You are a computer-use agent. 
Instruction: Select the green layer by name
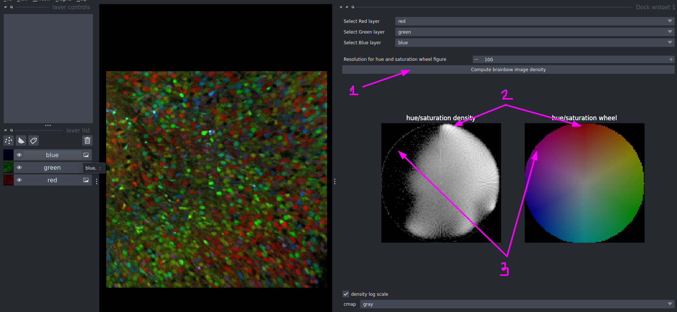coord(52,167)
